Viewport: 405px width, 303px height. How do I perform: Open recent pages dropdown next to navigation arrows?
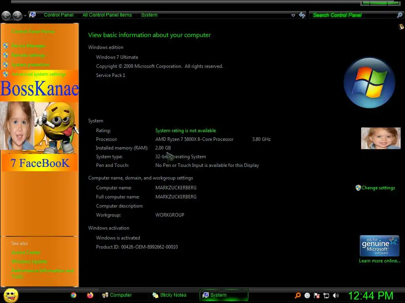[25, 16]
